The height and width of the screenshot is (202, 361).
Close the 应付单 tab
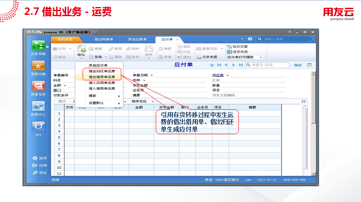point(177,39)
